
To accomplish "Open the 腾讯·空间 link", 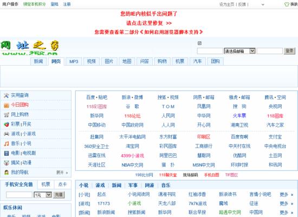I will point(275,97).
